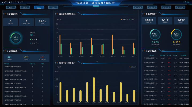Collapse the real-time alerts table panel on the right

click(144, 50)
